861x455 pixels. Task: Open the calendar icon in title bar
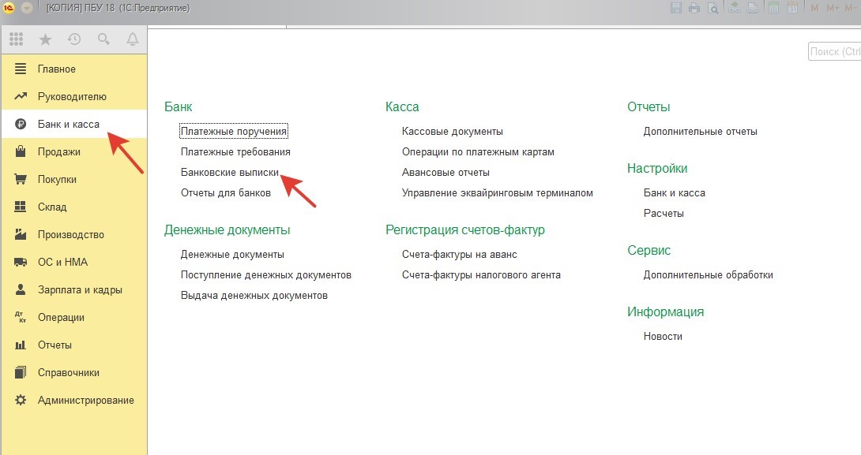tap(792, 8)
